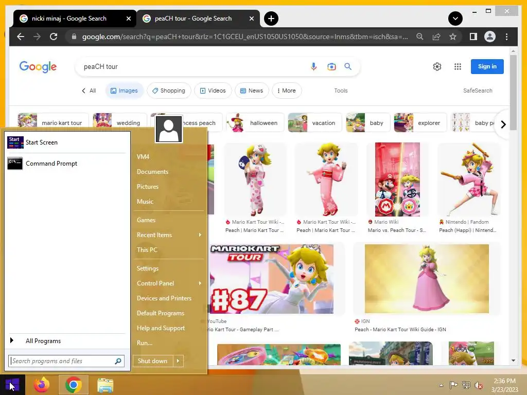Image resolution: width=527 pixels, height=395 pixels.
Task: Click the muted volume tray icon
Action: coord(478,385)
